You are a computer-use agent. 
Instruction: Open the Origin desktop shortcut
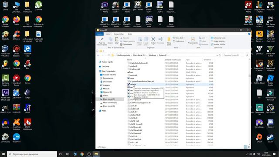259,138
